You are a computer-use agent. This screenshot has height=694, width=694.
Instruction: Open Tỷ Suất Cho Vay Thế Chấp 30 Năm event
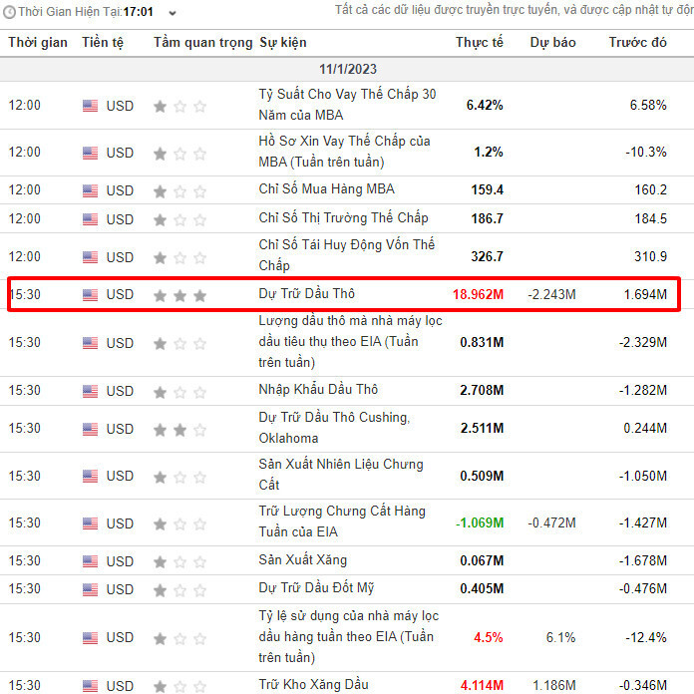point(347,105)
